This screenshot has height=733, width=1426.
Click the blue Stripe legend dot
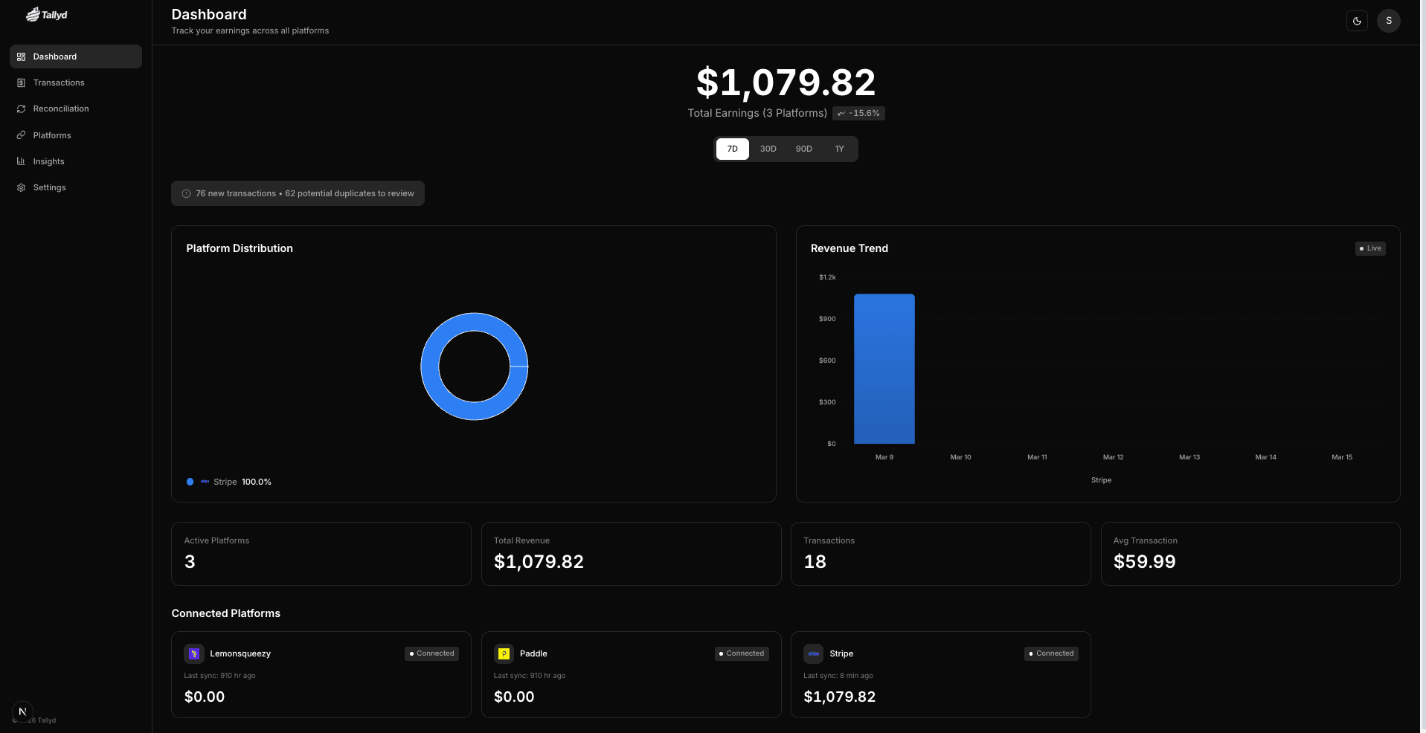click(x=189, y=482)
